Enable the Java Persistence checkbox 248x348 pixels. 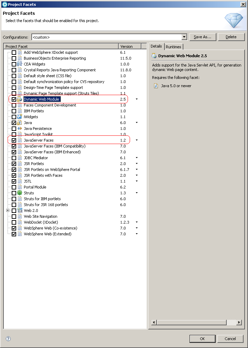pyautogui.click(x=14, y=129)
